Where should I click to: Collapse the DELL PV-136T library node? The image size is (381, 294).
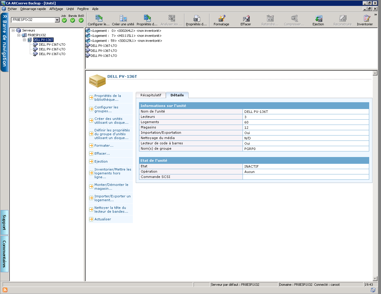click(x=24, y=40)
